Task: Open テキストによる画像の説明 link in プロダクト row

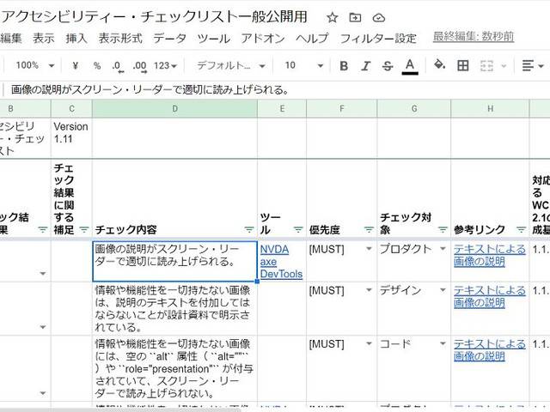Action: [490, 256]
